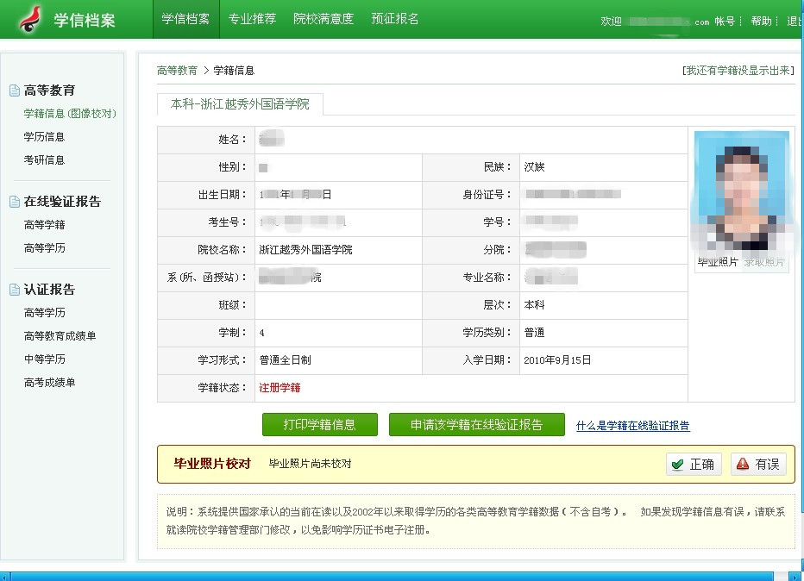Click the 高等教育 section document icon
Image resolution: width=804 pixels, height=581 pixels.
[14, 91]
